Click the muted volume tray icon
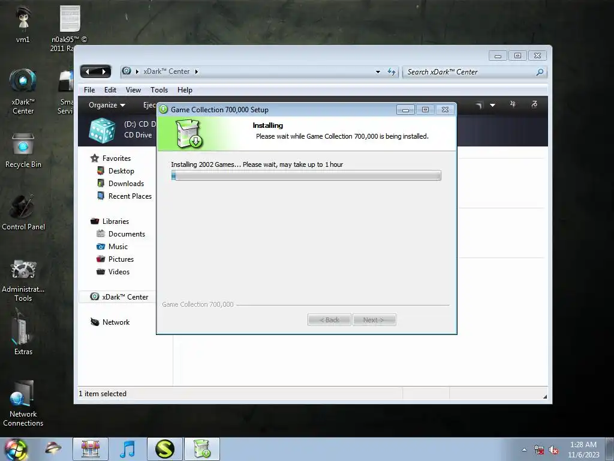 553,450
